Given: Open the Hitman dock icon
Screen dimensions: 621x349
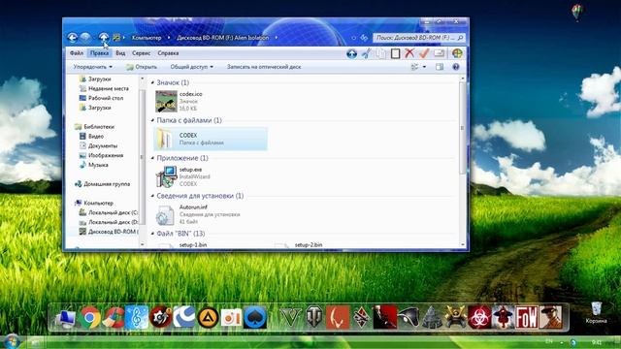Looking at the screenshot, I should (x=384, y=317).
